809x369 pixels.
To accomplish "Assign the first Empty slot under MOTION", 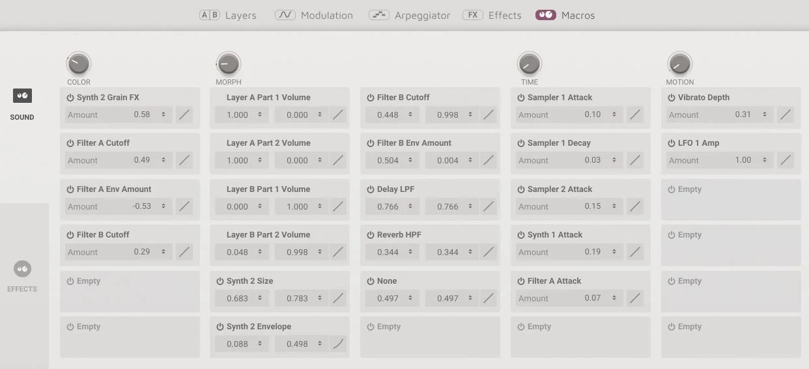I will pos(731,199).
